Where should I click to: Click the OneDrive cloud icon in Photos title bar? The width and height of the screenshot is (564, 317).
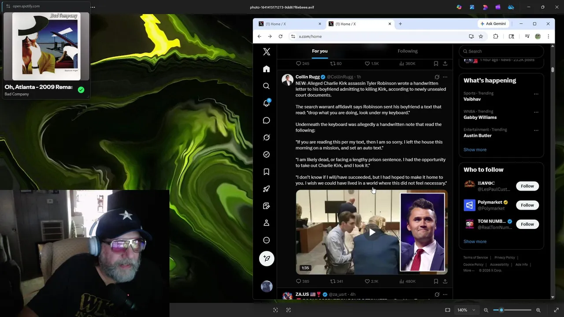[x=511, y=7]
